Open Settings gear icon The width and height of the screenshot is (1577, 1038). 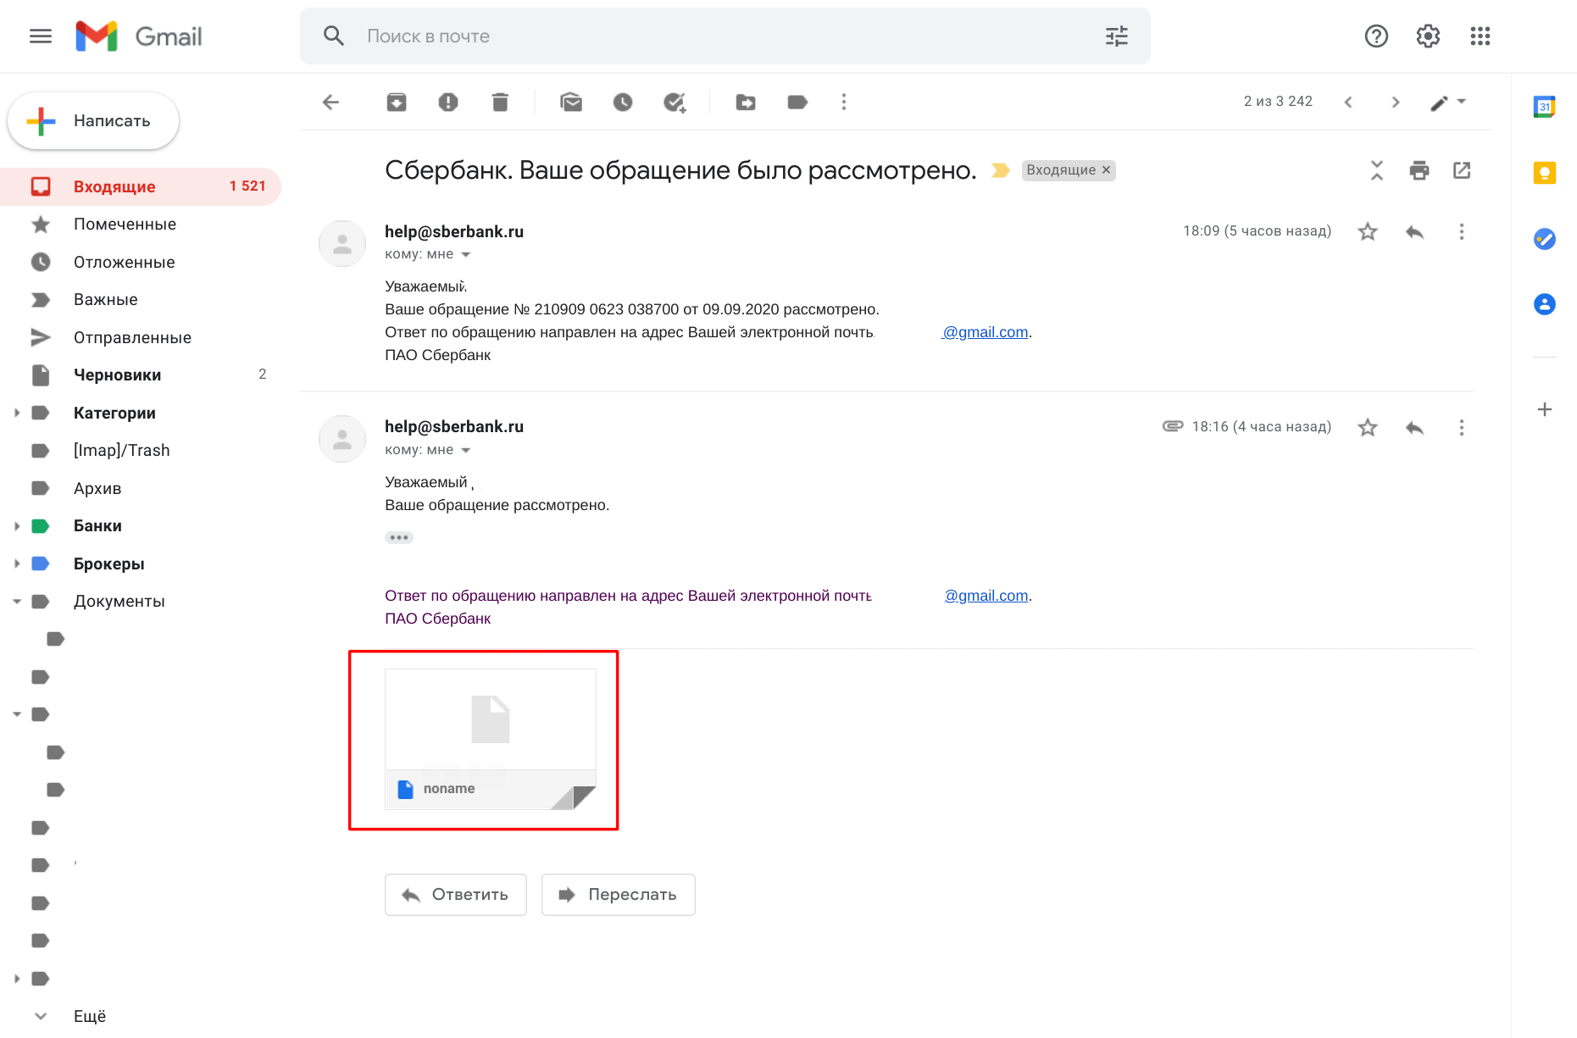point(1428,36)
